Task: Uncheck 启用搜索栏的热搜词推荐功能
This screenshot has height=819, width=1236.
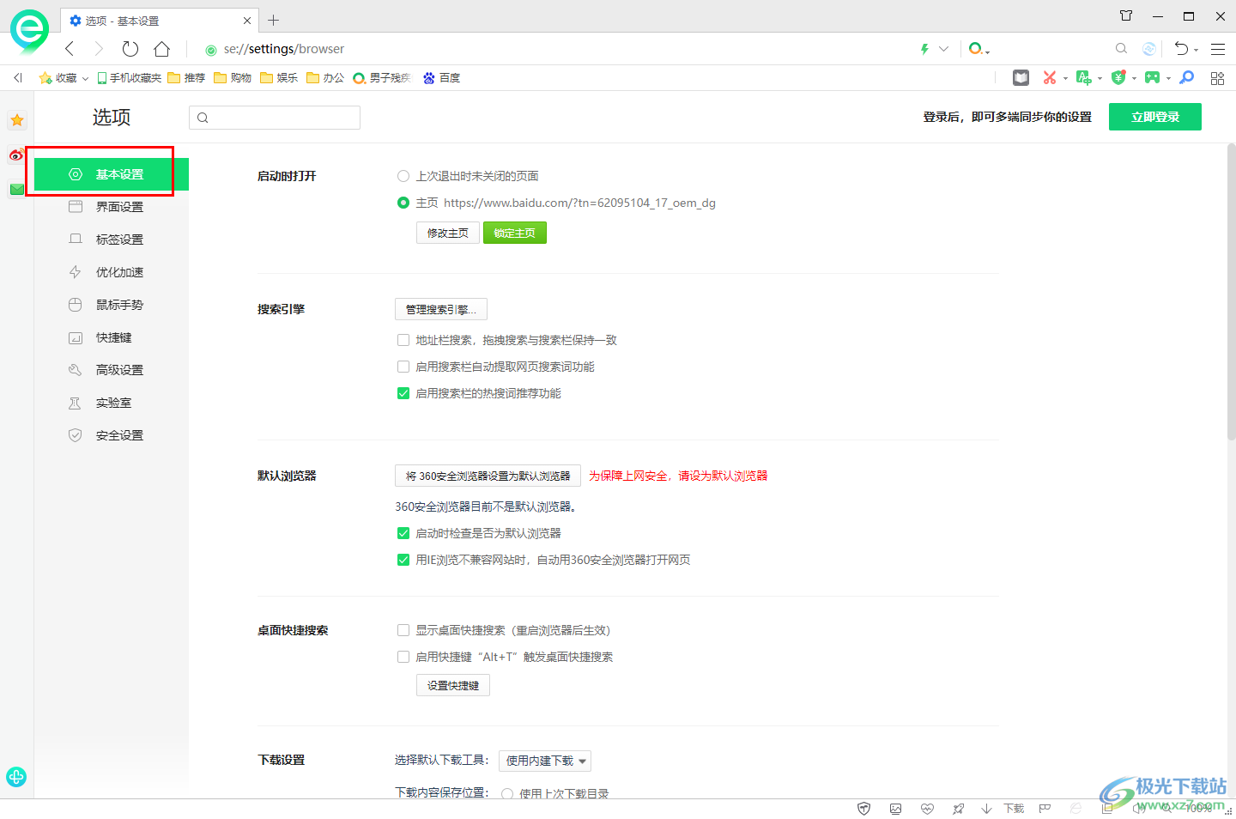Action: point(403,393)
